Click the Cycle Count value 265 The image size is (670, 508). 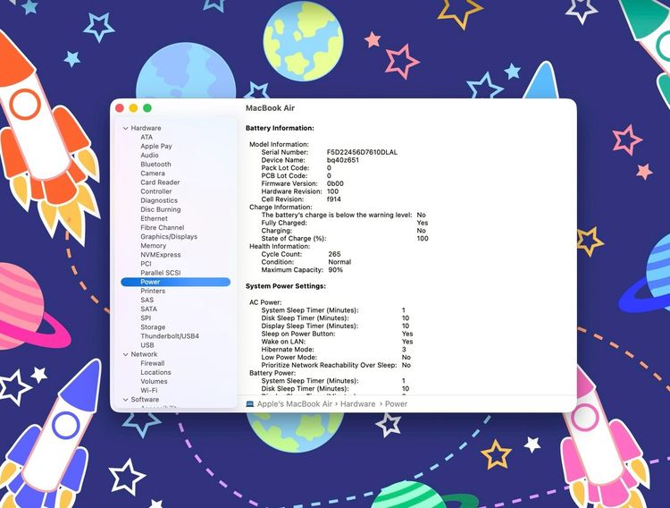pyautogui.click(x=335, y=254)
